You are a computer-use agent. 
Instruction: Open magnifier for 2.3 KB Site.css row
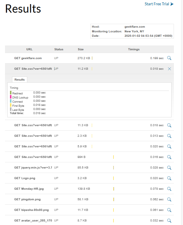pyautogui.click(x=169, y=136)
